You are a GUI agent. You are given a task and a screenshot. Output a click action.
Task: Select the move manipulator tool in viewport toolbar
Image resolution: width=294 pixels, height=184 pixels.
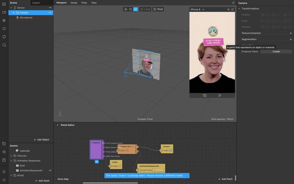click(126, 9)
